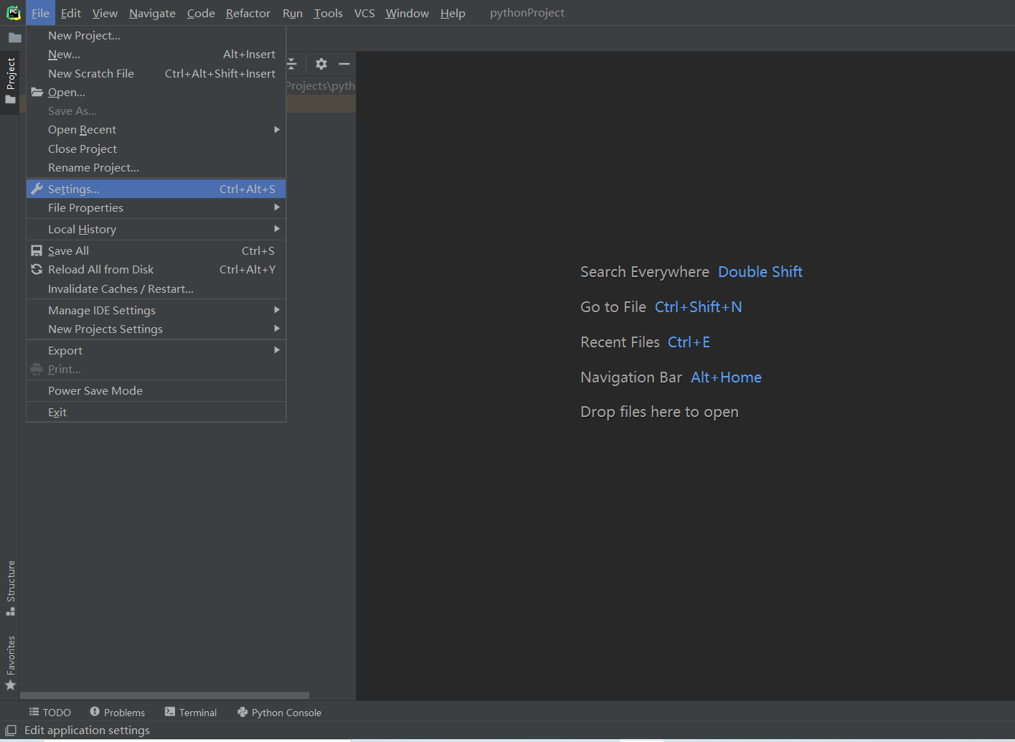Click Ctrl+E shortcut text
Image resolution: width=1015 pixels, height=742 pixels.
[689, 342]
